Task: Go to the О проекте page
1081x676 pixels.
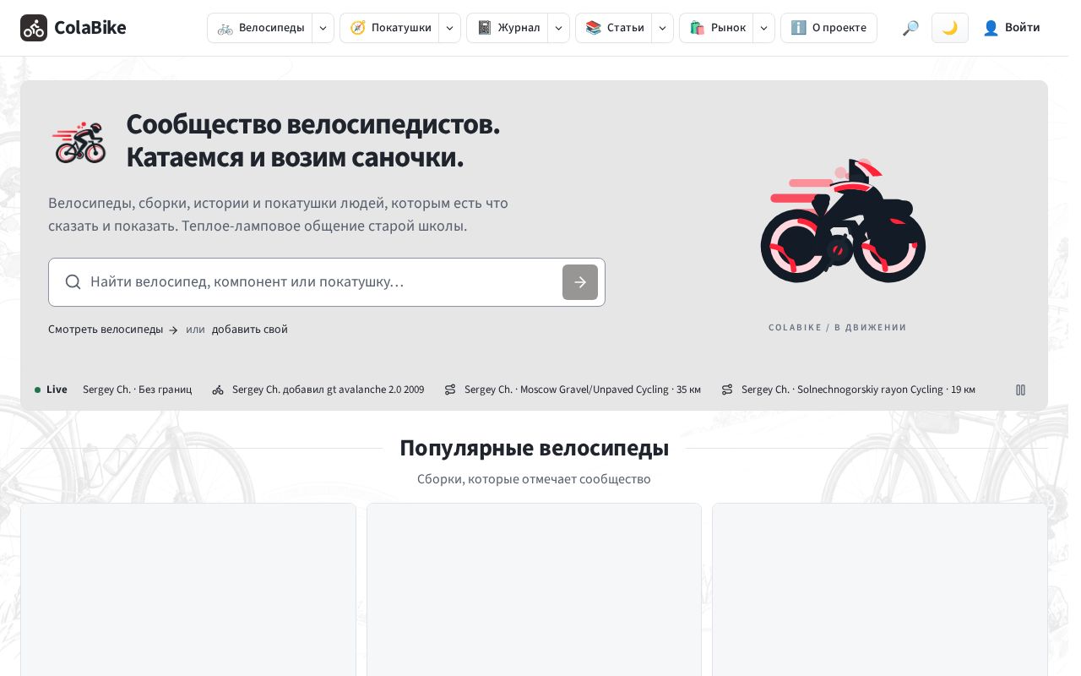Action: [828, 28]
